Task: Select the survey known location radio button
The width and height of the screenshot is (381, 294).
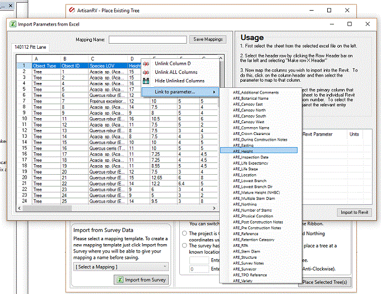Action: [x=185, y=245]
